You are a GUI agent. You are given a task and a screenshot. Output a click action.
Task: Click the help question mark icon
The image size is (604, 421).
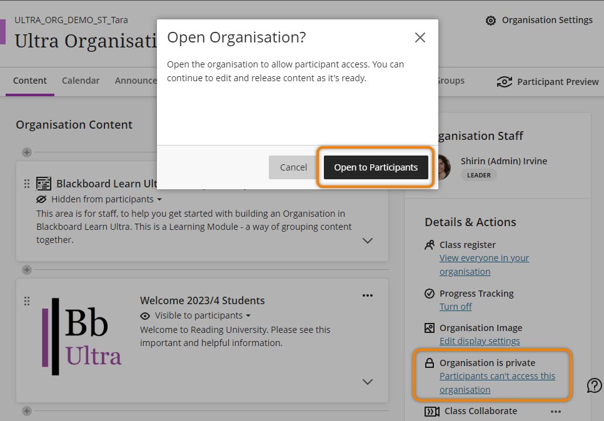[595, 385]
